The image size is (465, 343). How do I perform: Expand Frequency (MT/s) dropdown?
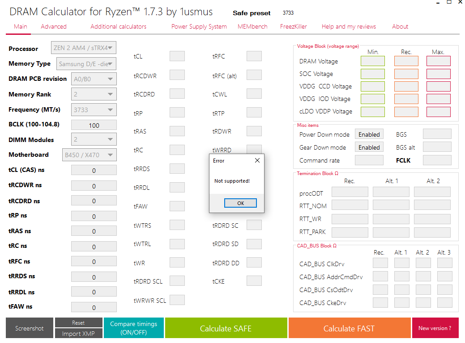(x=94, y=110)
